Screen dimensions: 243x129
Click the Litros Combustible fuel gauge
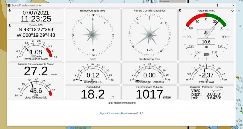point(36,88)
